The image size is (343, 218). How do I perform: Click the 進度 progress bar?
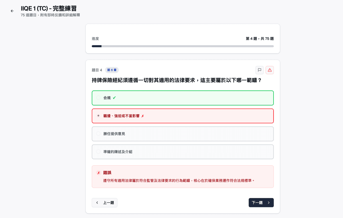[183, 46]
